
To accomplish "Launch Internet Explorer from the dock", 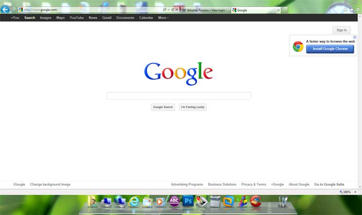I will tap(134, 201).
